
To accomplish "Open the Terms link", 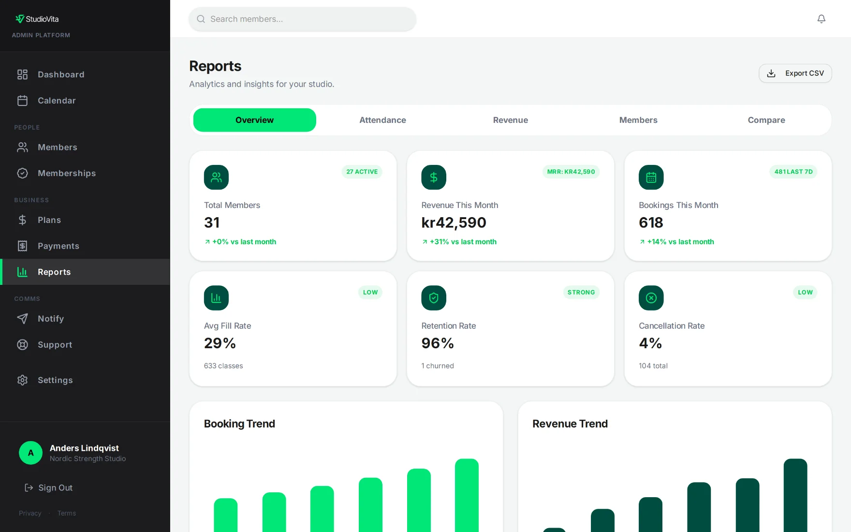I will tap(67, 513).
